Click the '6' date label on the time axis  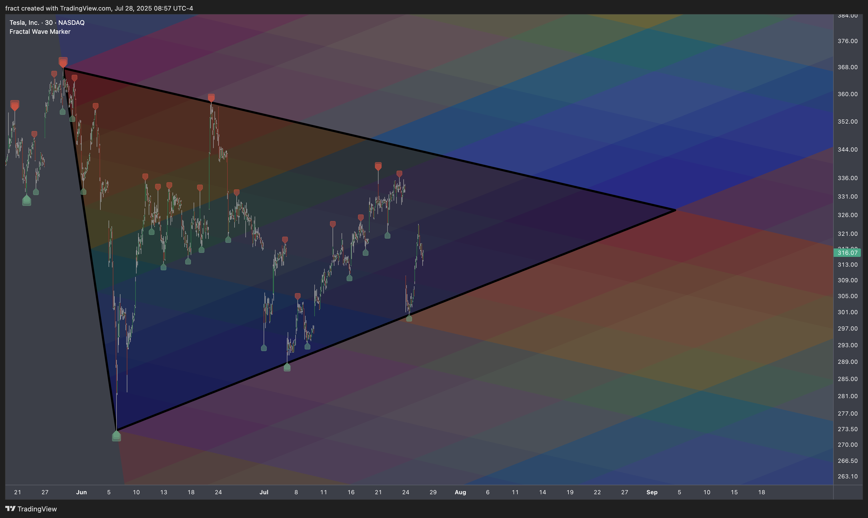pos(487,492)
